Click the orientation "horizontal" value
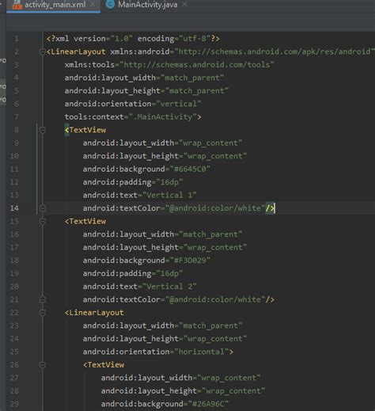 pyautogui.click(x=202, y=352)
